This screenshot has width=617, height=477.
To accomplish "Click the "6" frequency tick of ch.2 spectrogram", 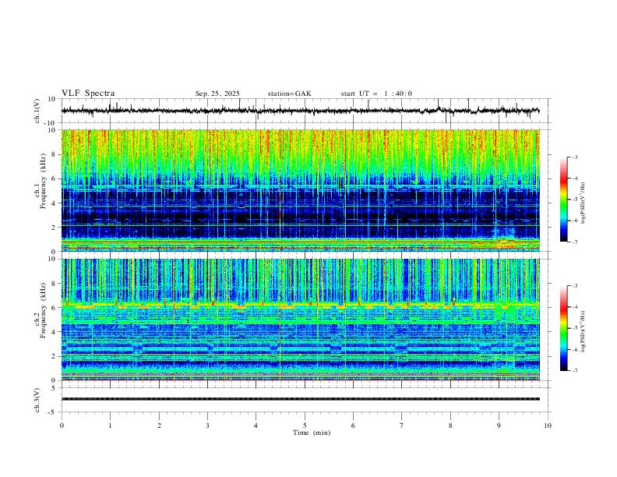I will click(x=54, y=308).
